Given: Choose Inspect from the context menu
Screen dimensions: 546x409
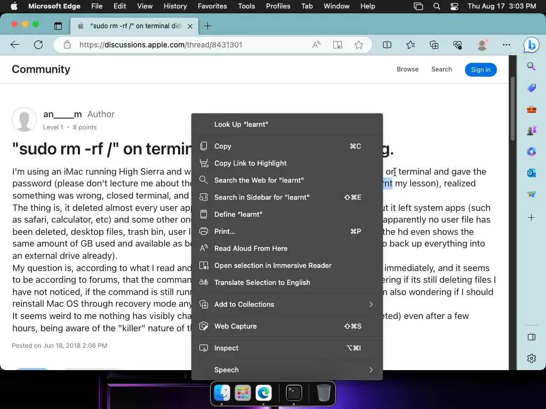Looking at the screenshot, I should pos(287,348).
